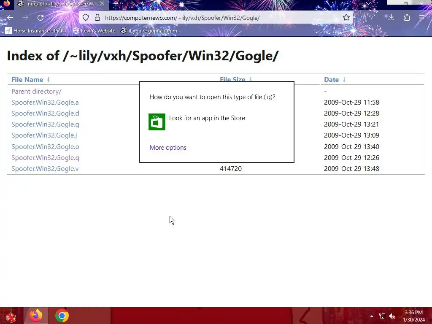
Task: Expand More options in the open-with dialog
Action: (x=168, y=147)
